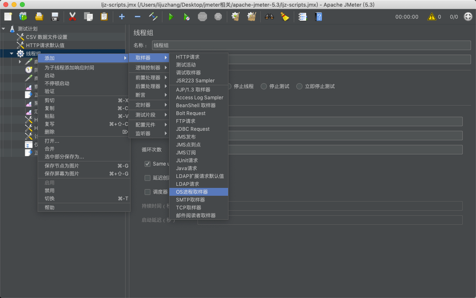The width and height of the screenshot is (476, 298).
Task: Choose JSR223 Sampler
Action: point(198,81)
